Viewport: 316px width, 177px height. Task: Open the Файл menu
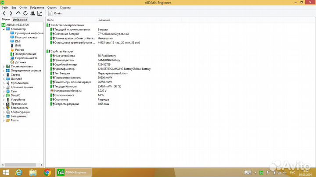coord(5,7)
